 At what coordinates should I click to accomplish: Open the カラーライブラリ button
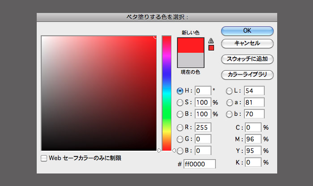point(247,74)
